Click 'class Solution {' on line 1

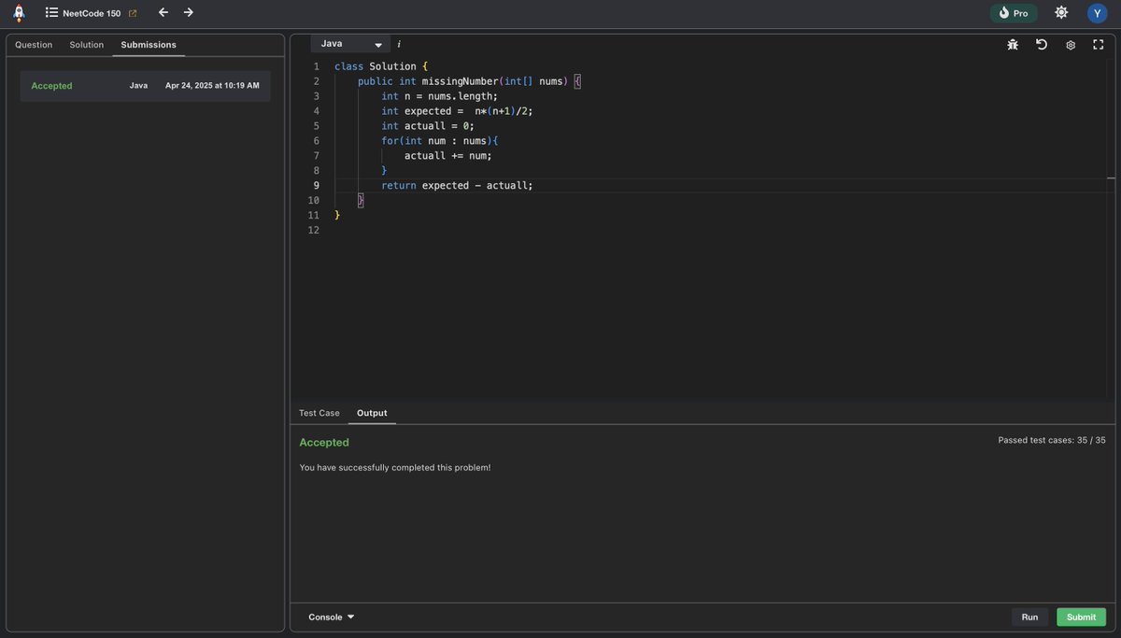pos(381,66)
